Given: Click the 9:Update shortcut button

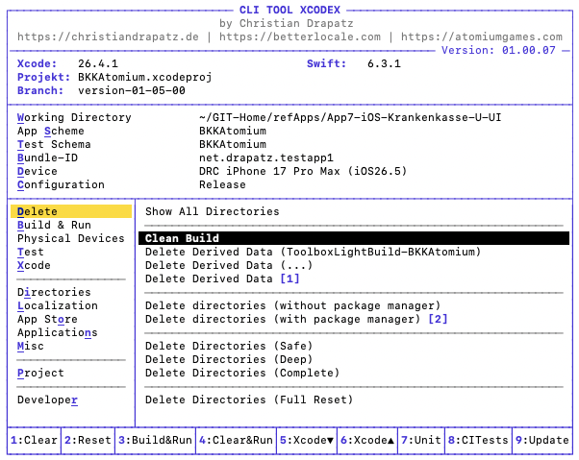Looking at the screenshot, I should [x=542, y=440].
